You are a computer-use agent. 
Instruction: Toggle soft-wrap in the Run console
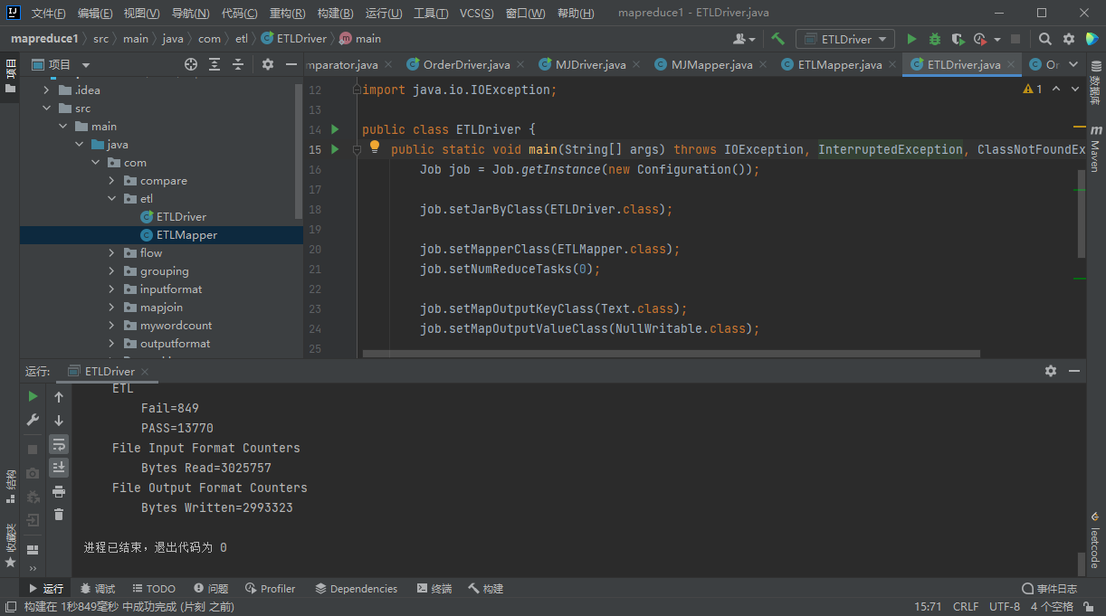click(59, 444)
